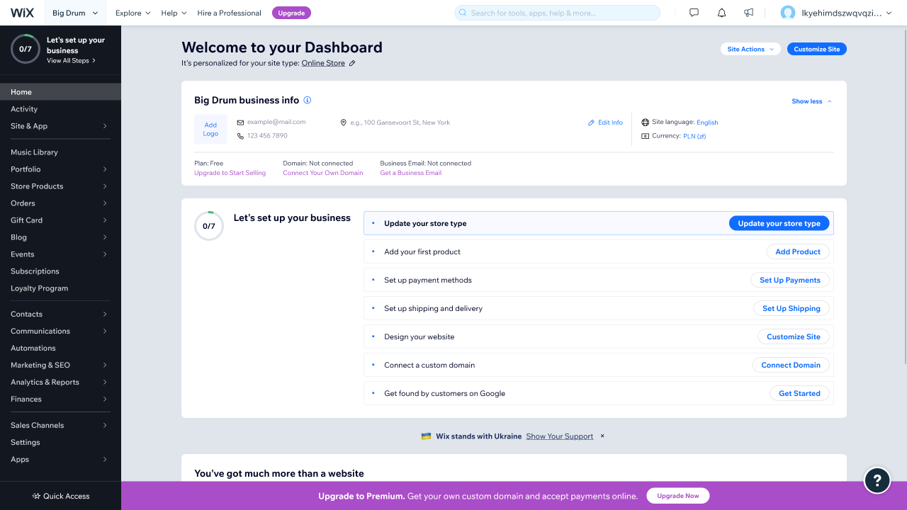This screenshot has width=907, height=510.
Task: Open the chat messages icon in the top bar
Action: coord(694,12)
